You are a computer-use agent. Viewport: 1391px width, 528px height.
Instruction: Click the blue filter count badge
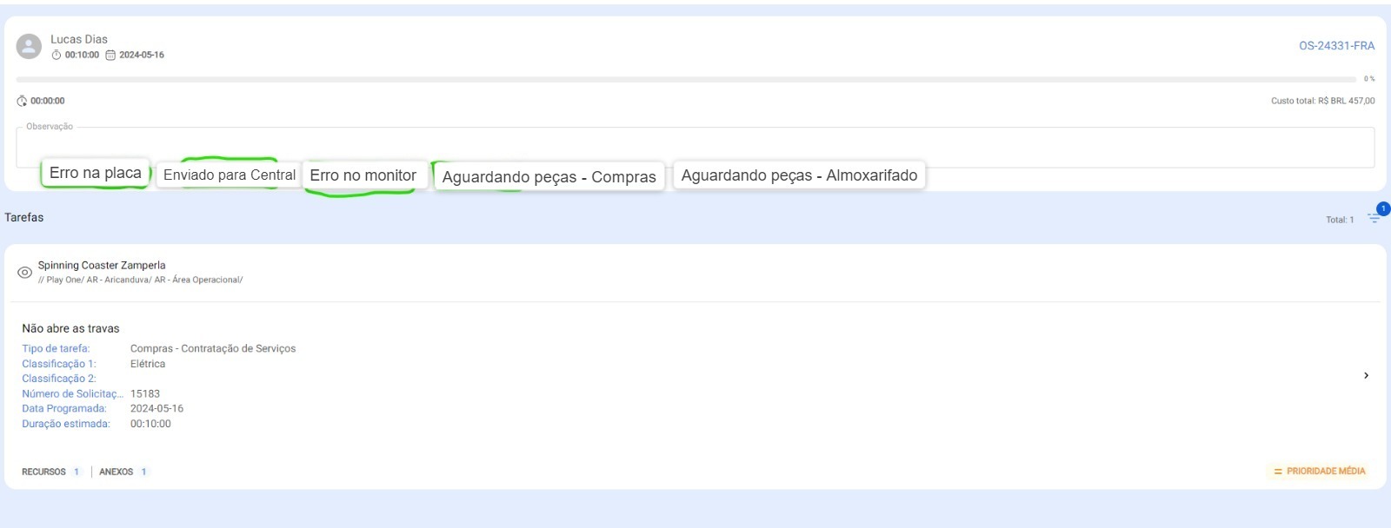[1383, 208]
